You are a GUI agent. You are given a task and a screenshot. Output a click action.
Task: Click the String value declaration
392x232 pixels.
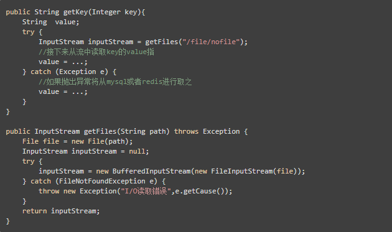(51, 22)
